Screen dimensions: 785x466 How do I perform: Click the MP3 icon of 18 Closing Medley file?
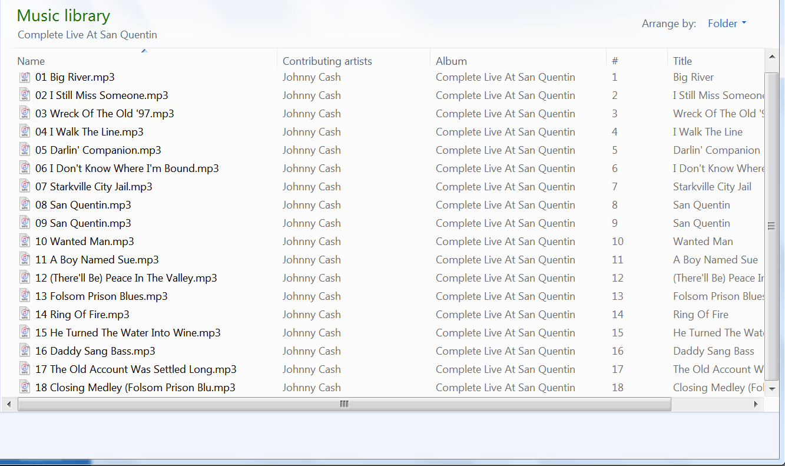click(x=25, y=387)
